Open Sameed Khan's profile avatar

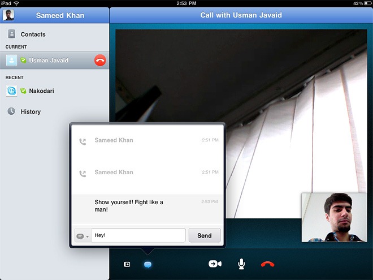[8, 15]
